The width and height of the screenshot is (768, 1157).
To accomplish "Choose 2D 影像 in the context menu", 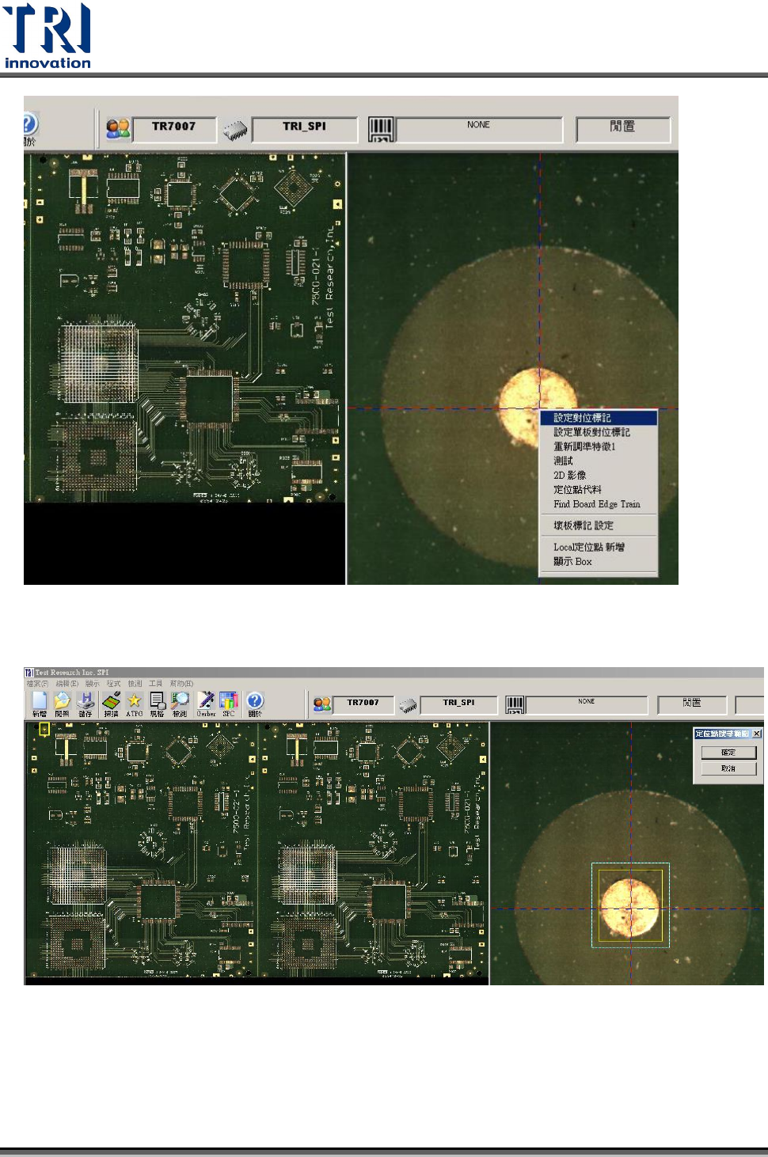I will pos(599,475).
